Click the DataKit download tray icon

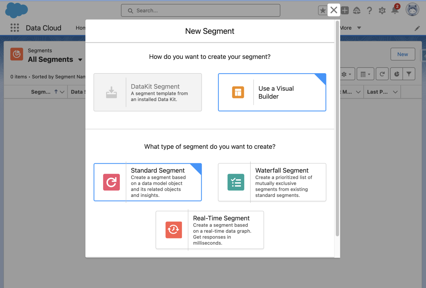pos(111,92)
